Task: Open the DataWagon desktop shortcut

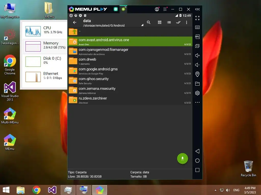Action: pyautogui.click(x=10, y=37)
